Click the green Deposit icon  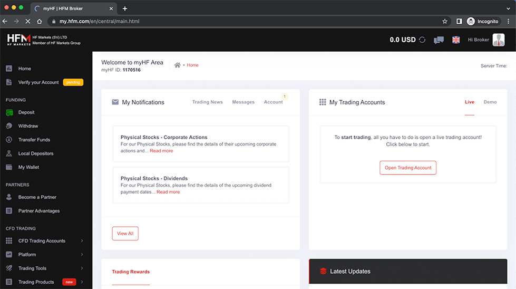[9, 112]
